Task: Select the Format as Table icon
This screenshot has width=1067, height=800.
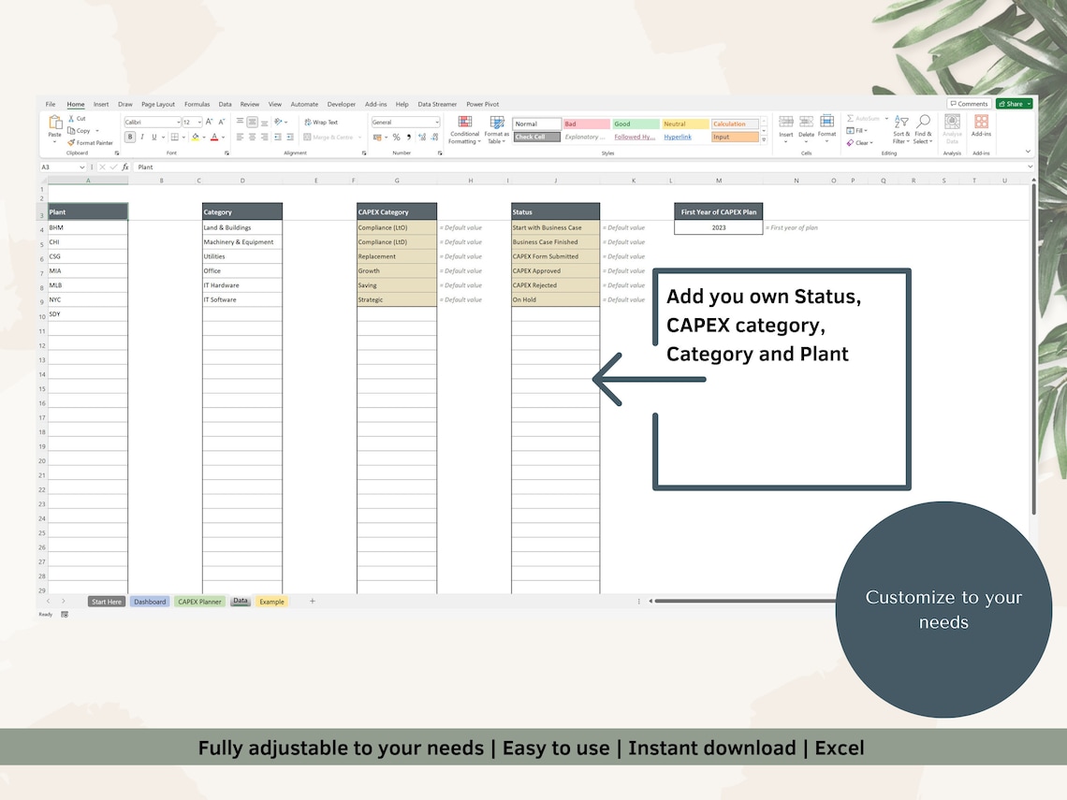Action: tap(496, 131)
